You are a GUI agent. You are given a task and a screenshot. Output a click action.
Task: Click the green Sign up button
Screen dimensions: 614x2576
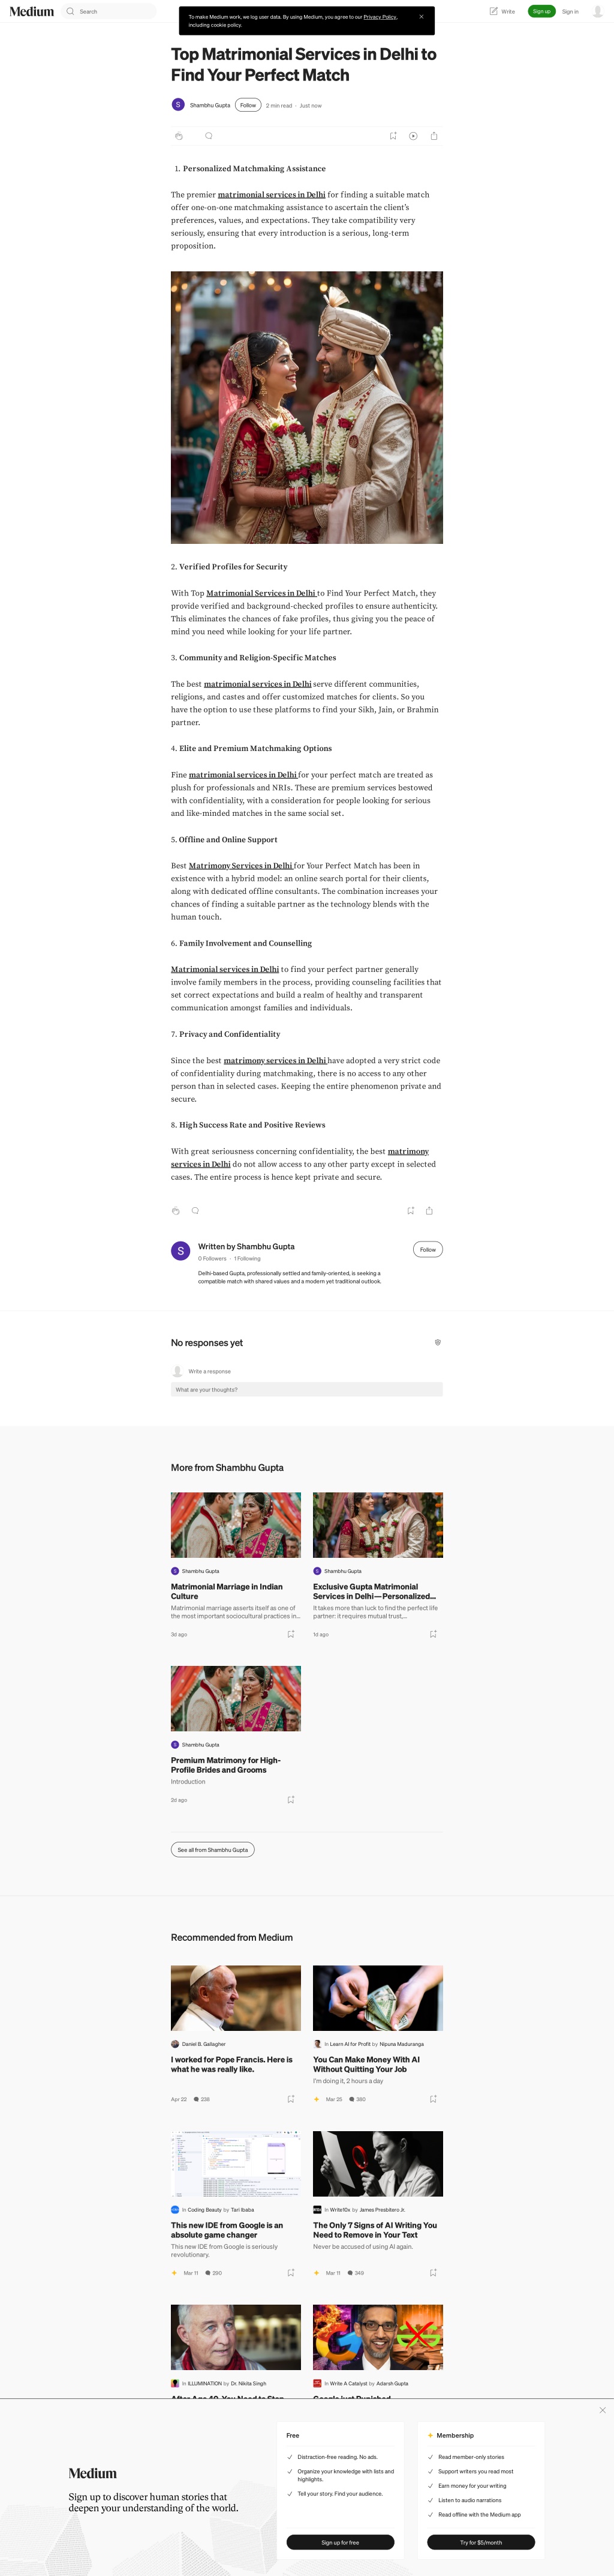(541, 11)
